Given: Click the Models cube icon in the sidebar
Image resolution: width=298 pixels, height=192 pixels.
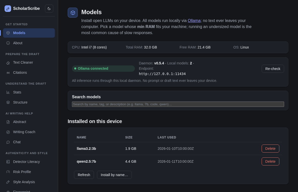Looking at the screenshot, I should pyautogui.click(x=8, y=33).
